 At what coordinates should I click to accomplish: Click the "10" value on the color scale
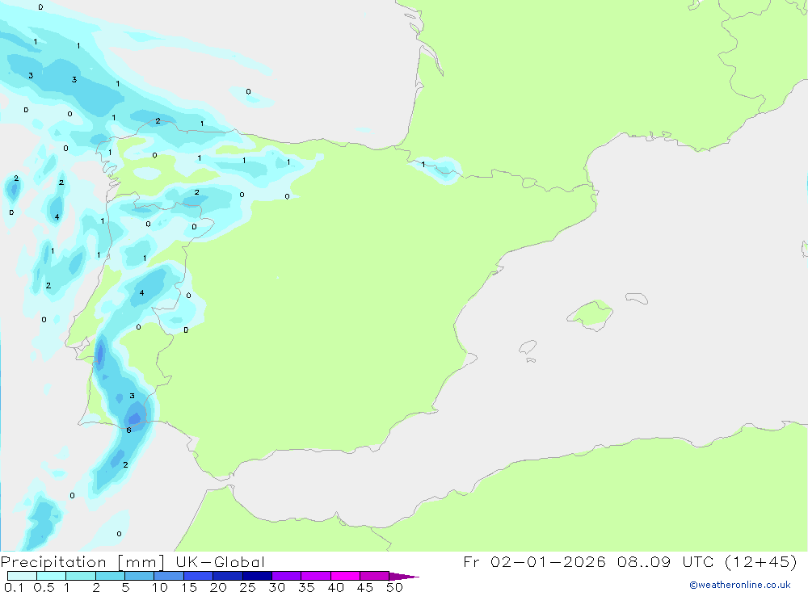[160, 587]
